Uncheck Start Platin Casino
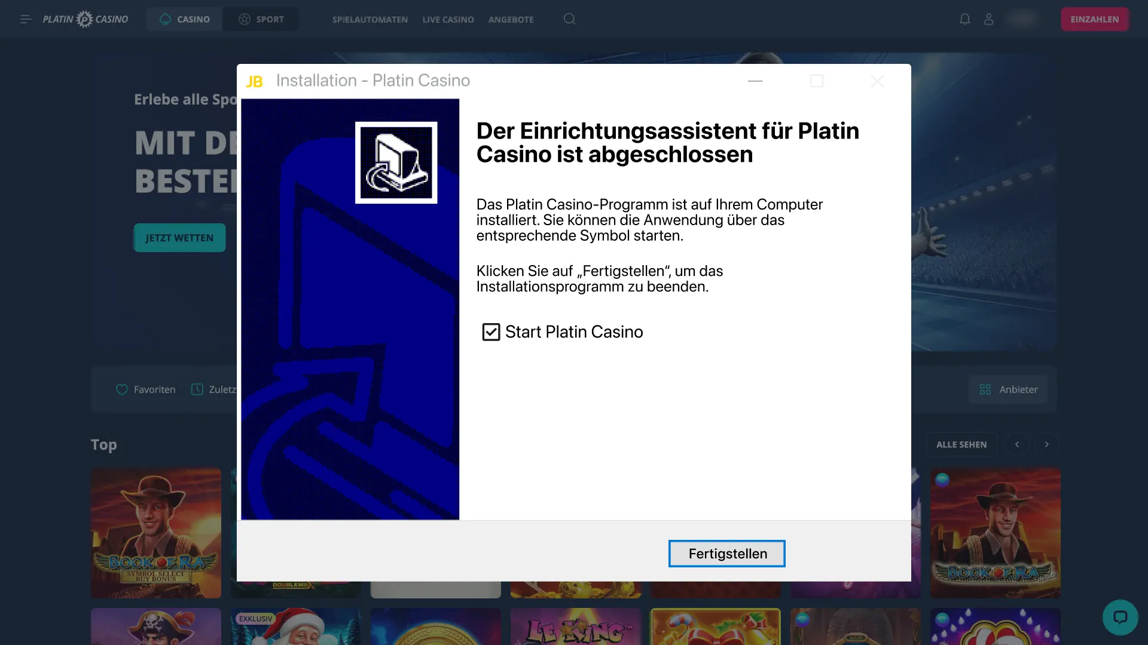The image size is (1148, 645). point(490,331)
